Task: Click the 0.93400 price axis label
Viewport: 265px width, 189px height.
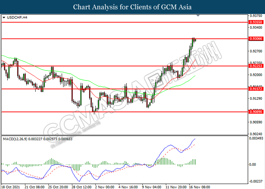Action: pos(256,27)
